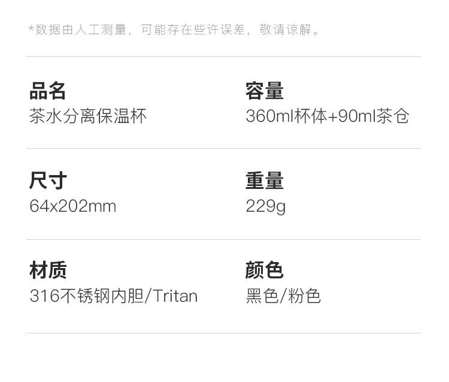Click the 尺寸 heading
Screen dimensions: 449x382
[47, 181]
